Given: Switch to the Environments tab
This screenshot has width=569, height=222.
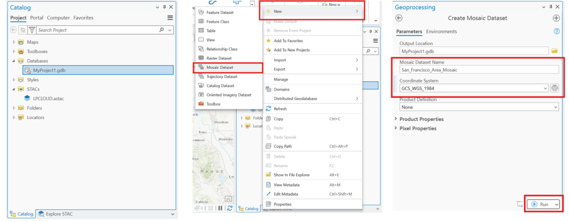Looking at the screenshot, I should pyautogui.click(x=441, y=32).
